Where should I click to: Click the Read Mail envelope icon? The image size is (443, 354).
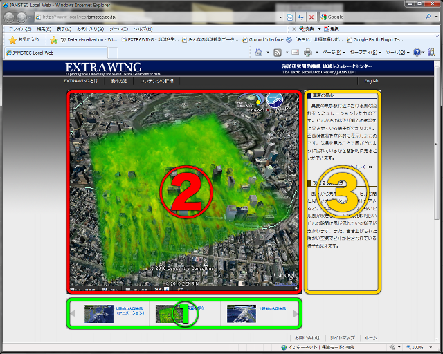click(x=296, y=53)
